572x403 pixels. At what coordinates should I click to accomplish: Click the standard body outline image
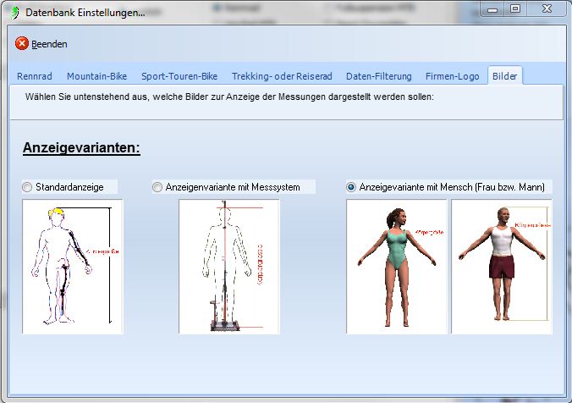[73, 266]
